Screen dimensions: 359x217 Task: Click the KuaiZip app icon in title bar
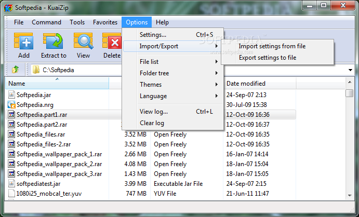(8, 8)
